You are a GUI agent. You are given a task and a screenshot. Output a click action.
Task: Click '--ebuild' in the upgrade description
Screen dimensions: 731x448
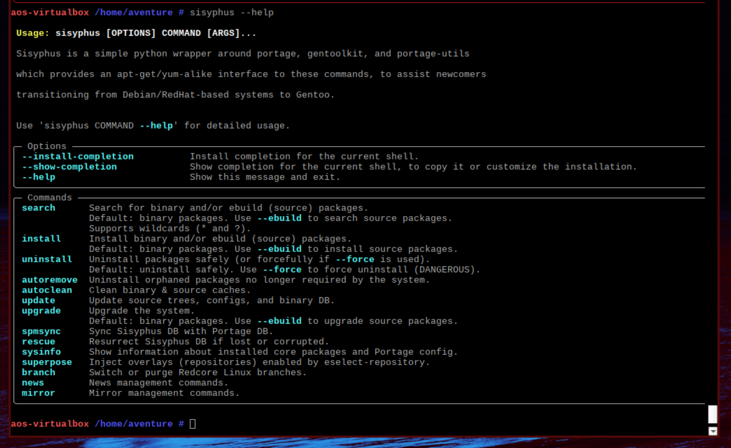pos(279,321)
